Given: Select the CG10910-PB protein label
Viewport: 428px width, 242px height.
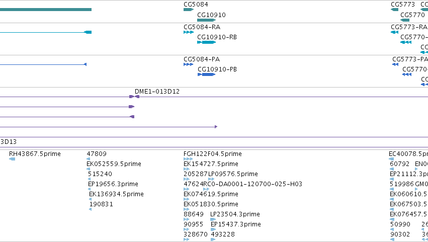Looking at the screenshot, I should tap(217, 69).
